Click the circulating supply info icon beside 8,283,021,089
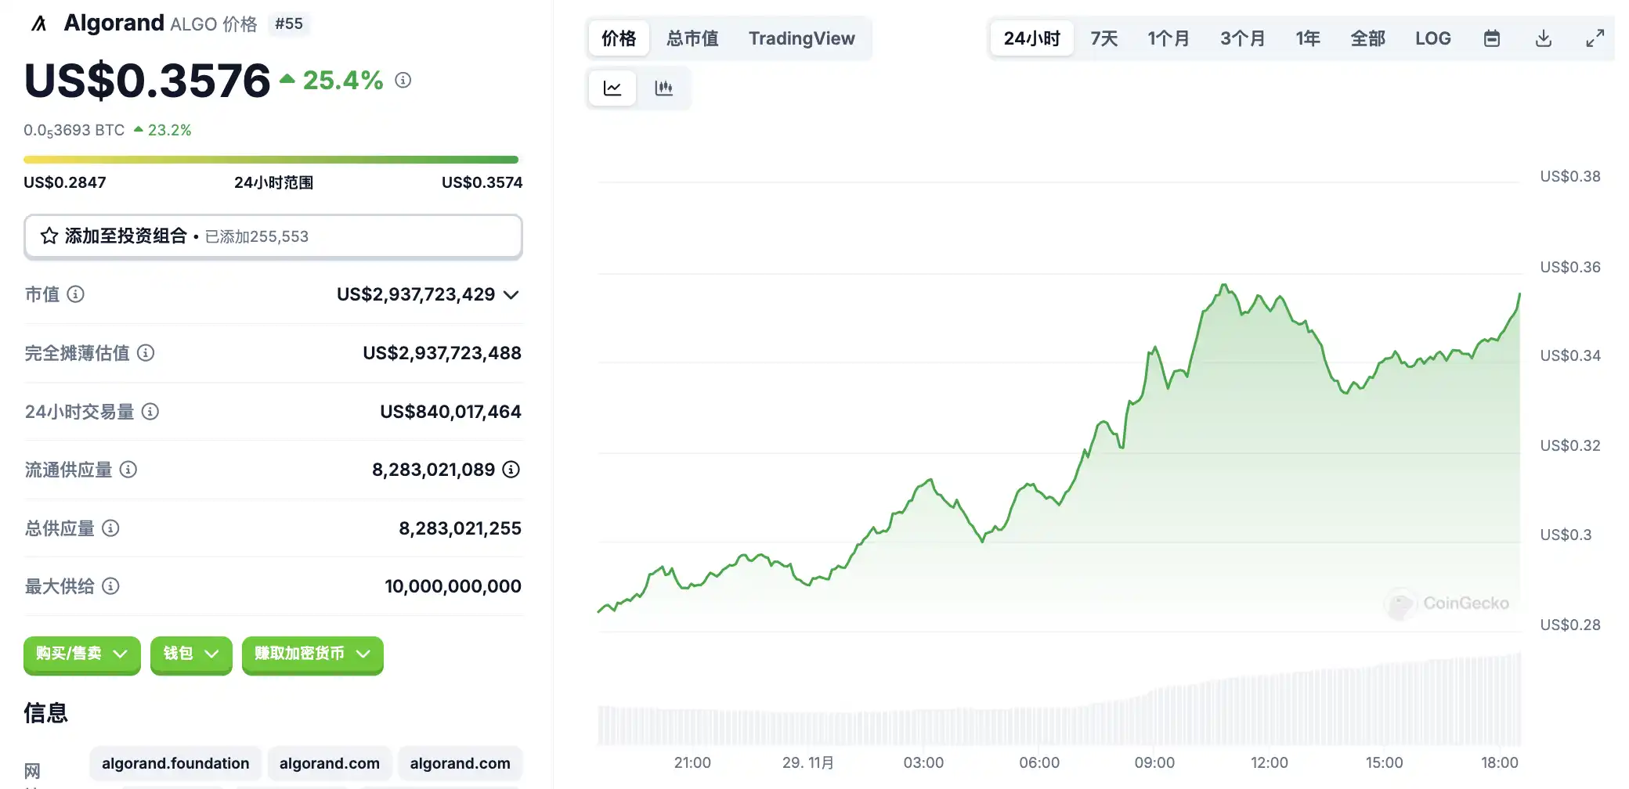The height and width of the screenshot is (789, 1629). tap(511, 470)
